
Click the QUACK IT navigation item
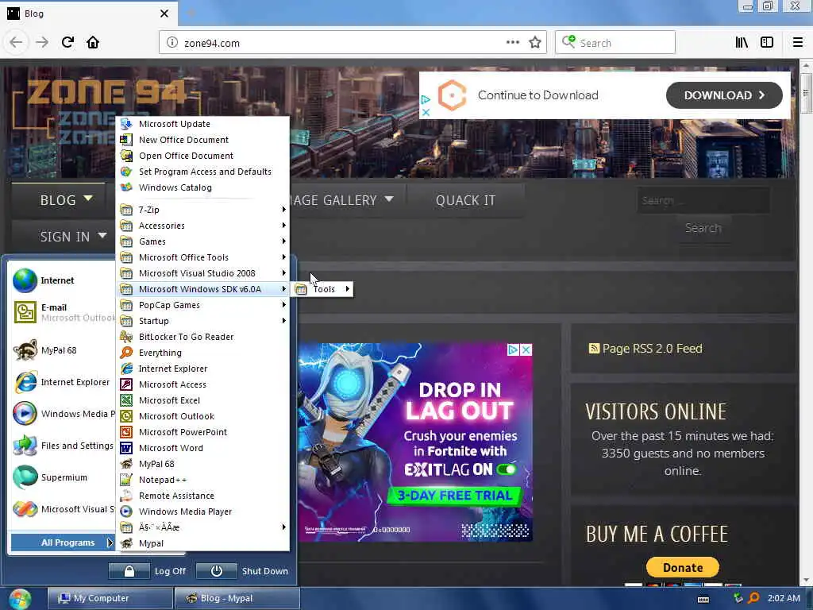(x=465, y=200)
